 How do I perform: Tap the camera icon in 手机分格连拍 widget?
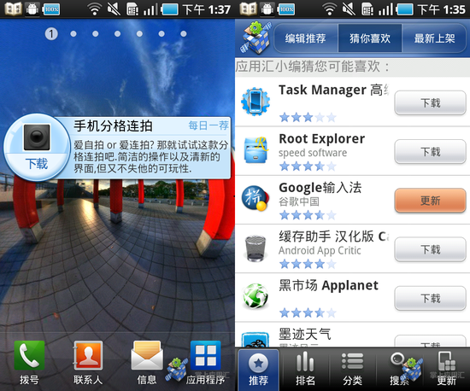pos(37,137)
